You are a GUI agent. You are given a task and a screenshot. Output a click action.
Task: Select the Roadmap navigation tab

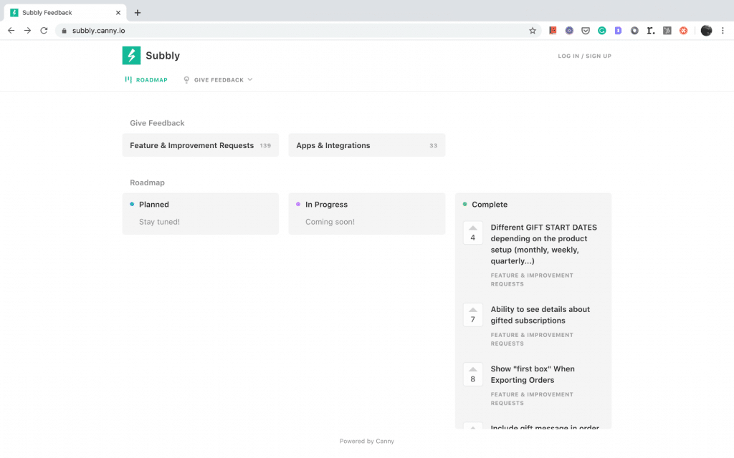point(146,80)
